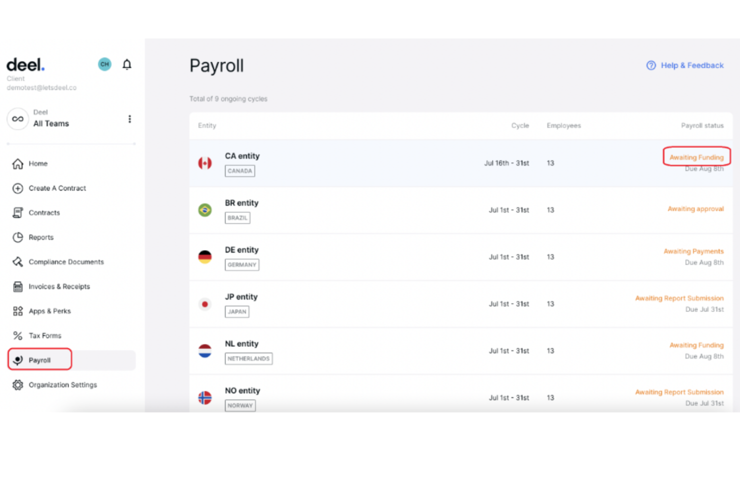Viewport: 740px width, 494px height.
Task: Click the Jul 16th - 31st cycle cell
Action: click(506, 163)
